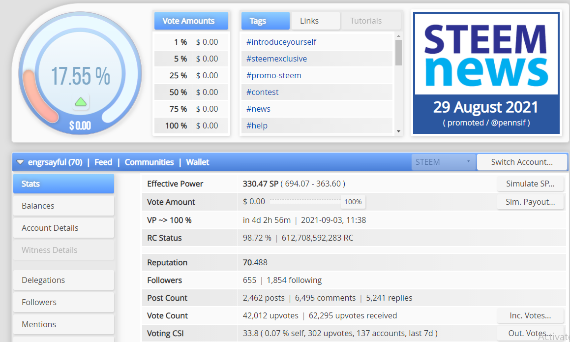This screenshot has height=342, width=570.
Task: Select the Witness Details sidebar tab
Action: [63, 250]
